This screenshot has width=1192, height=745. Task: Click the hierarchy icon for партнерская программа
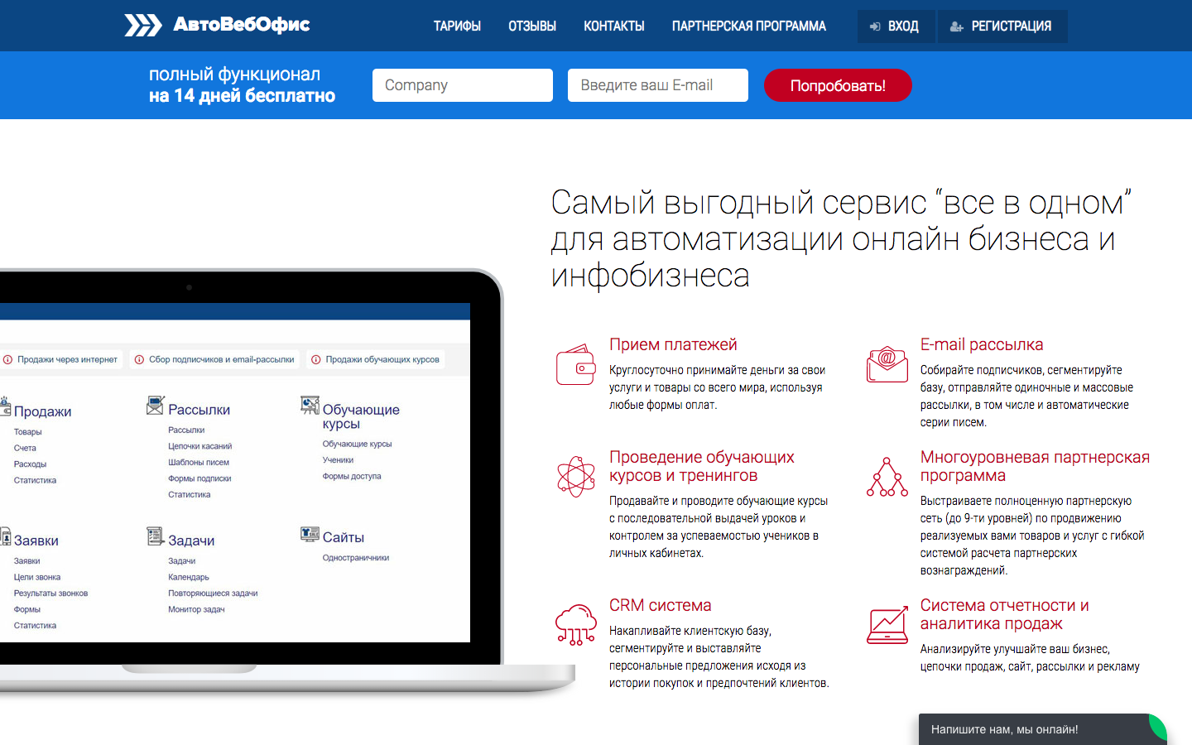tap(887, 477)
